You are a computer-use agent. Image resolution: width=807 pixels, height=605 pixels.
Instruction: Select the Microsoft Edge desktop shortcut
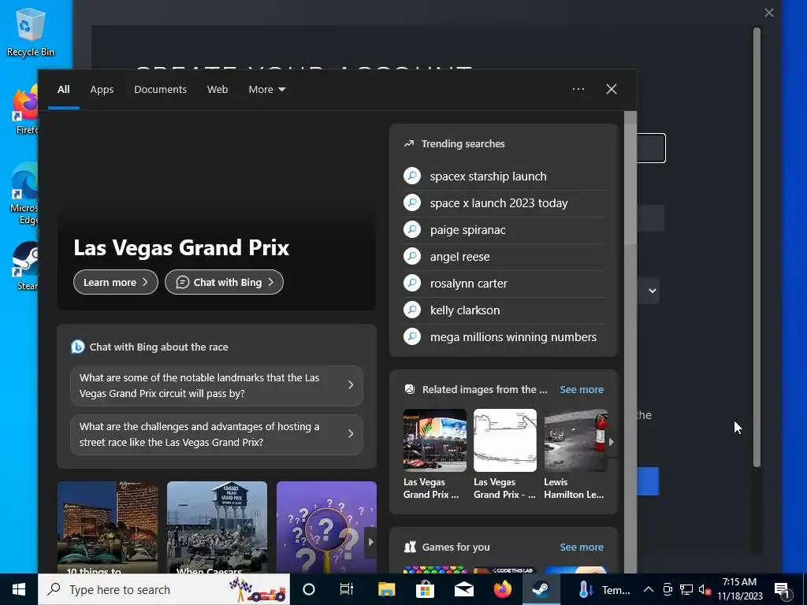(x=24, y=194)
